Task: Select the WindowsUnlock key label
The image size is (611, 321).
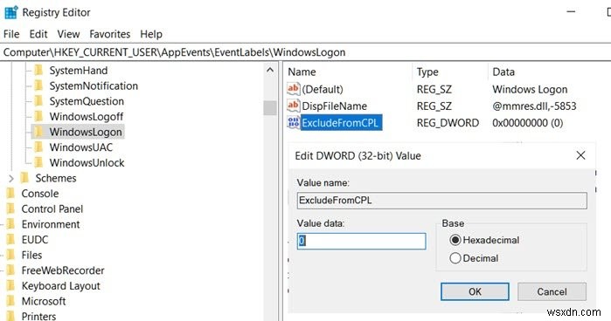Action: coord(87,162)
